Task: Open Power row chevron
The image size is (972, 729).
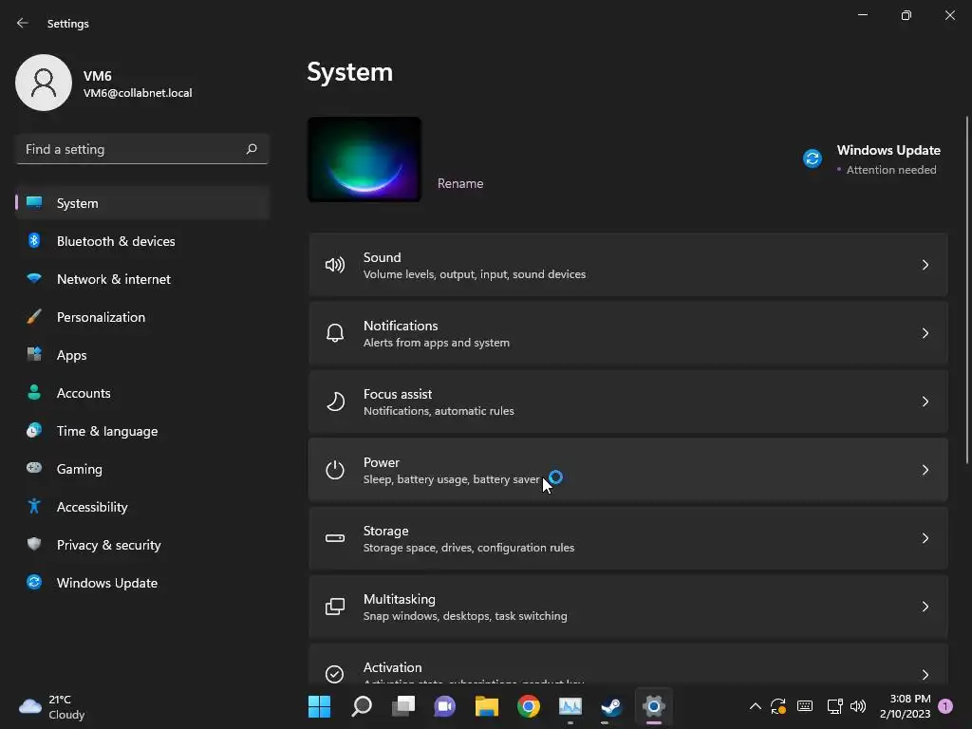Action: pyautogui.click(x=925, y=470)
